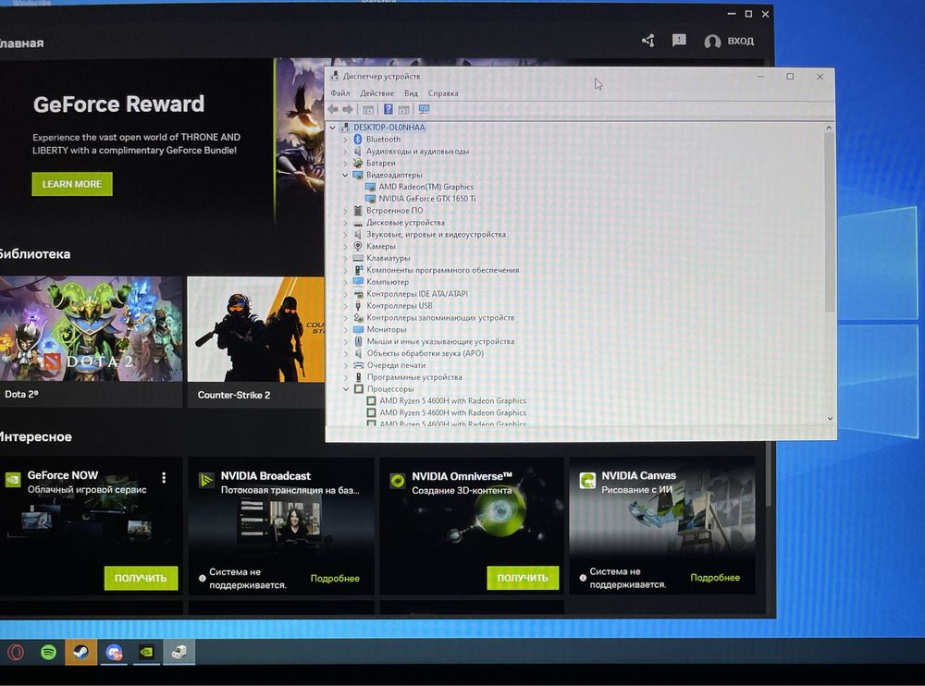Click the Device Manager icon on the taskbar
Image resolution: width=925 pixels, height=686 pixels.
click(179, 652)
